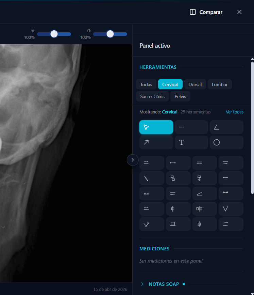This screenshot has width=254, height=295.
Task: Click the HERRAMIENTAS section header
Action: coord(158,67)
